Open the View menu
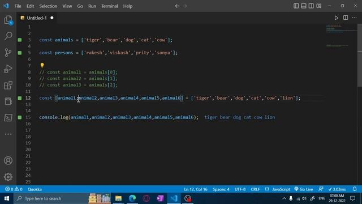The image size is (362, 204). pos(67,6)
